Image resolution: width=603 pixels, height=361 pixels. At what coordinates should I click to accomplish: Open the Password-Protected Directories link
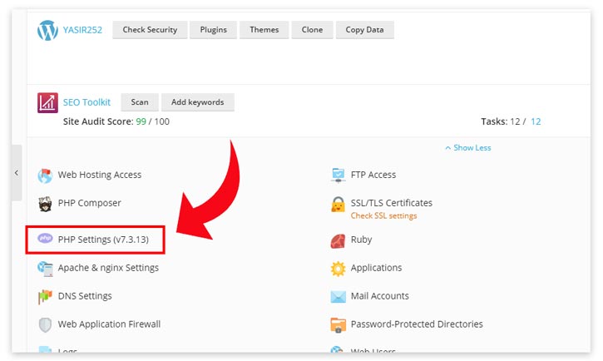coord(417,324)
